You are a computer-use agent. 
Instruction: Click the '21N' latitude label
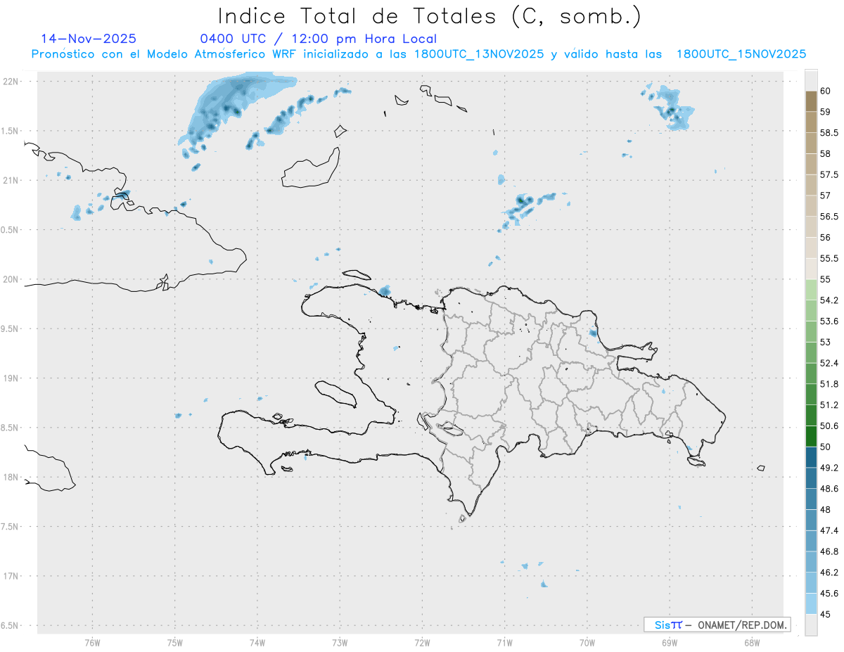tap(11, 180)
